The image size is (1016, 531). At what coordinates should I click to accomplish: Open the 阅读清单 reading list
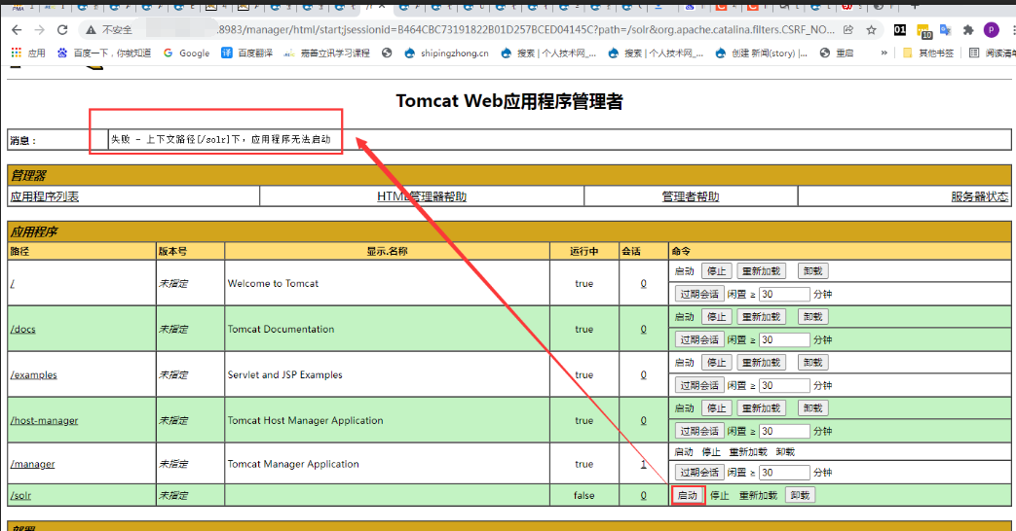click(x=992, y=53)
